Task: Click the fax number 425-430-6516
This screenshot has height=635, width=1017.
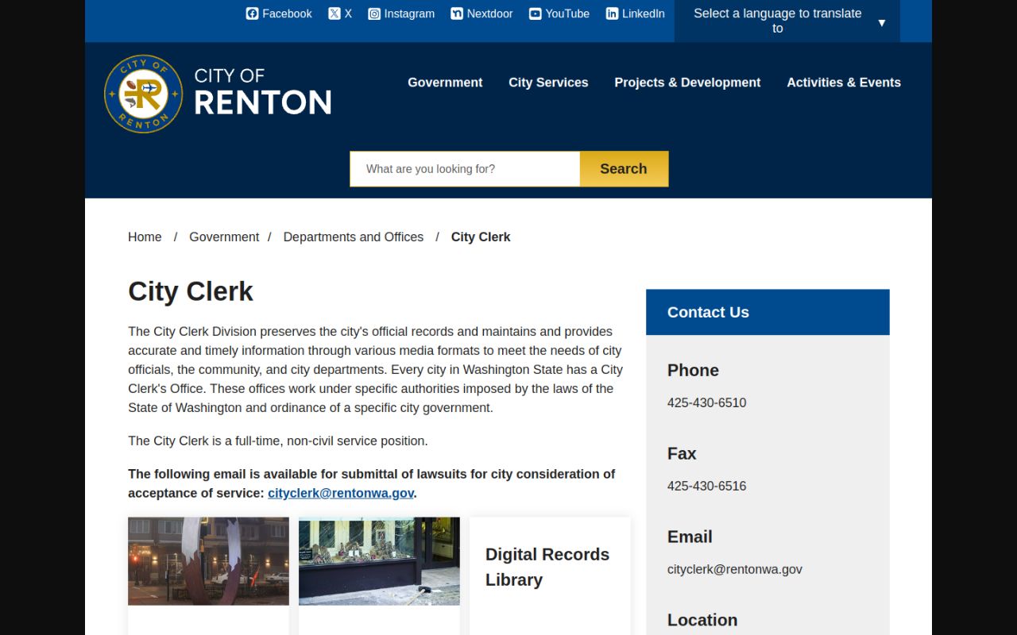Action: [706, 486]
